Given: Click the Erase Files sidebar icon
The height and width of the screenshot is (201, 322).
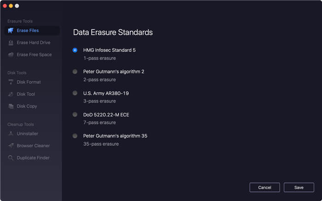Looking at the screenshot, I should coord(11,31).
